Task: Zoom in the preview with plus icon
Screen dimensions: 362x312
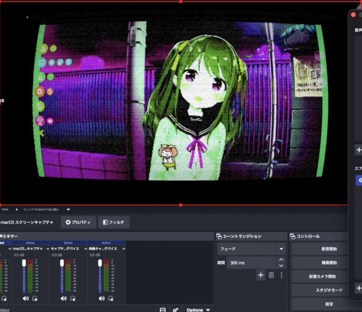Action: 17,210
